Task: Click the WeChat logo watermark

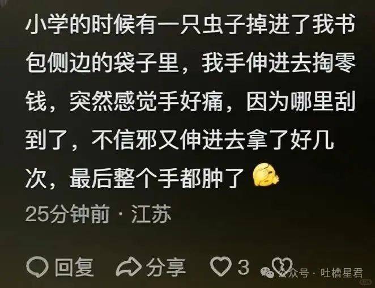Action: [267, 272]
